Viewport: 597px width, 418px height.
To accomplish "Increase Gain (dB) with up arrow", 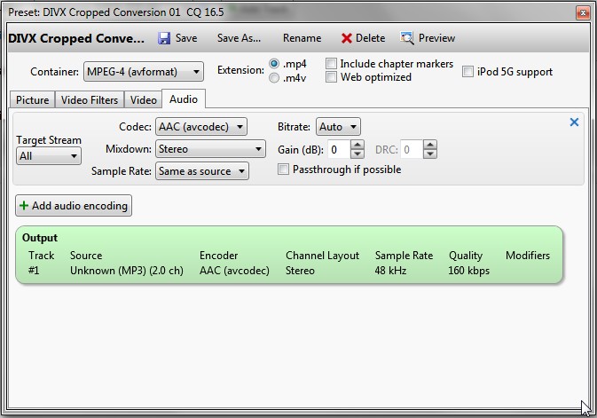I will (357, 145).
